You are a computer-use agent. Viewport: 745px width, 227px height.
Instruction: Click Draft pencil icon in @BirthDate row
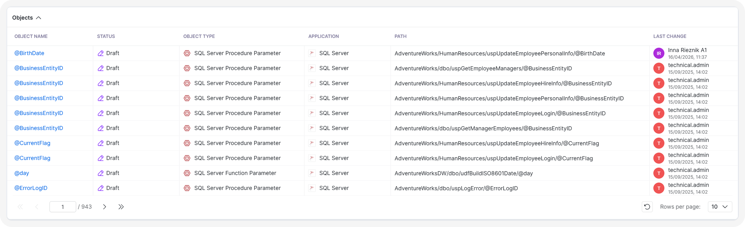point(101,53)
